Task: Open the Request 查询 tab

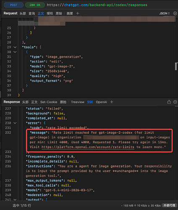Action: click(x=32, y=13)
